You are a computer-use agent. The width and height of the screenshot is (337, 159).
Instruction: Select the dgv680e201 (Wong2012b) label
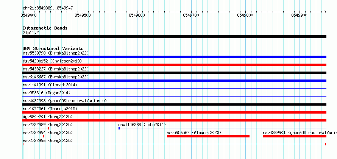tap(48, 117)
